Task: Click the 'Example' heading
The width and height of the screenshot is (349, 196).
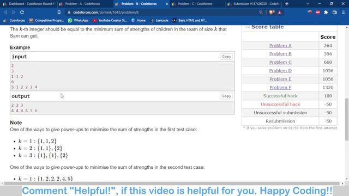Action: point(20,47)
